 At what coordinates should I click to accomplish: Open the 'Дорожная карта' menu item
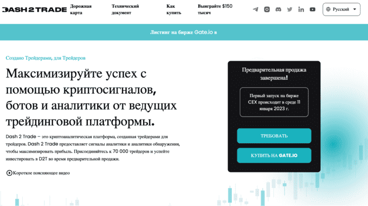(x=81, y=10)
